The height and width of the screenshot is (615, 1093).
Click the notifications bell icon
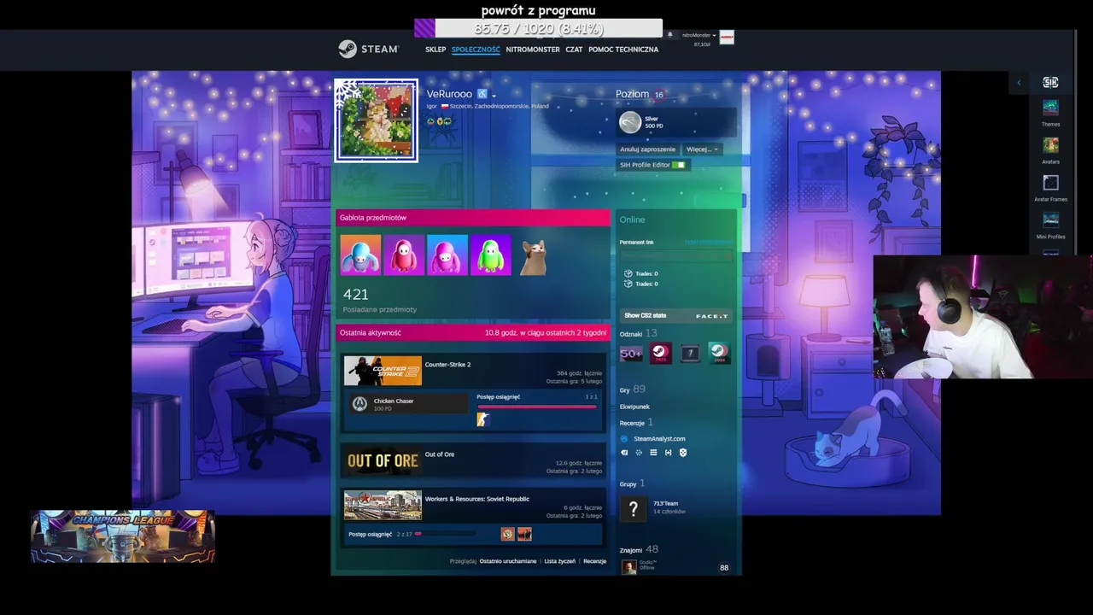pos(670,35)
